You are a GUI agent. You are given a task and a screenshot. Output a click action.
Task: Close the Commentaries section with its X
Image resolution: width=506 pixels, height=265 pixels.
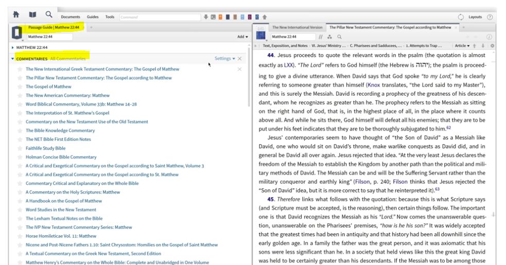point(239,59)
